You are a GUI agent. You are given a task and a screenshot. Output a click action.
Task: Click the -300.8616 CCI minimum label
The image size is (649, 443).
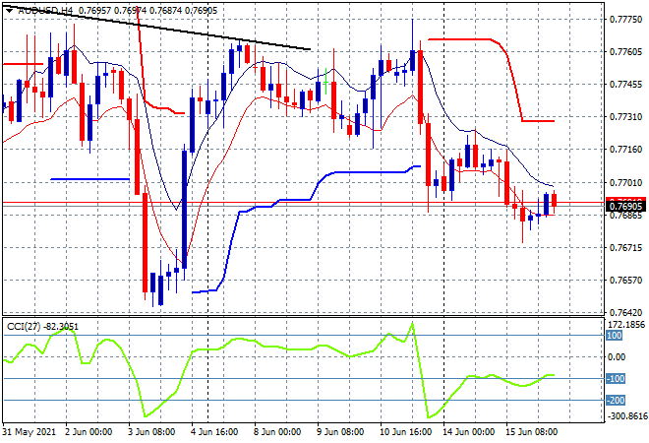626,415
